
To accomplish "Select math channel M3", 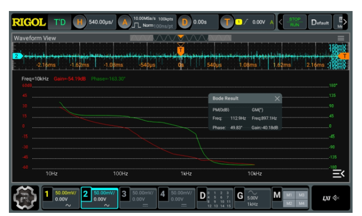I will point(302,195).
